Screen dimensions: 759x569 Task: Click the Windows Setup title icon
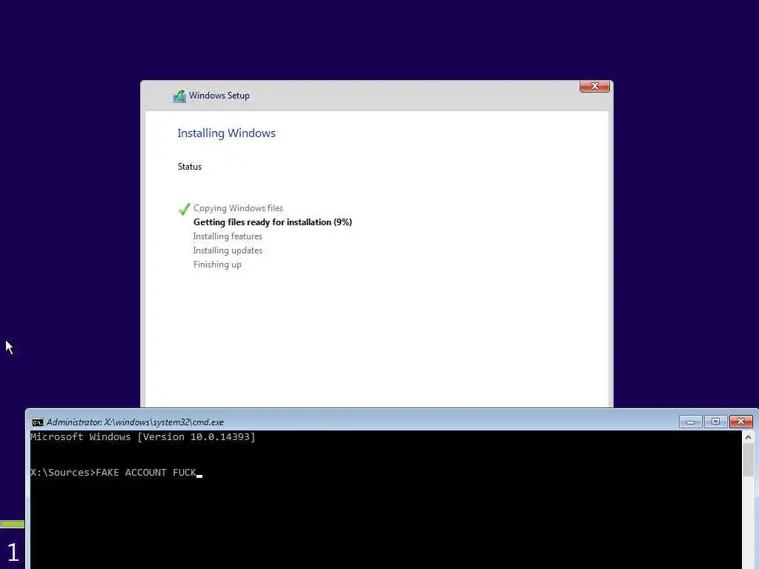[179, 96]
